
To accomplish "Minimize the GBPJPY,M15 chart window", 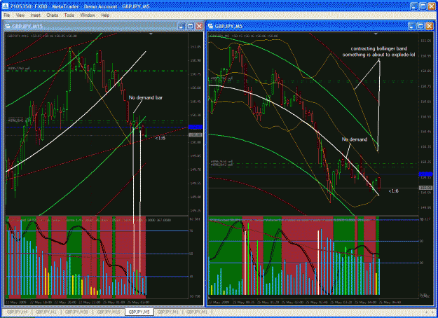I will (182, 26).
